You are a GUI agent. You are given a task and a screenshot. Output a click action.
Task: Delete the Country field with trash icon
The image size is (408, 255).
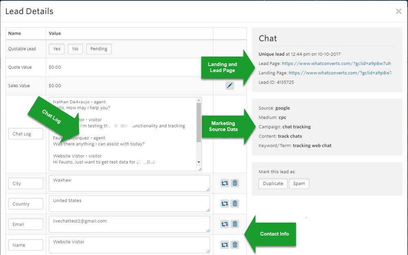pos(235,204)
